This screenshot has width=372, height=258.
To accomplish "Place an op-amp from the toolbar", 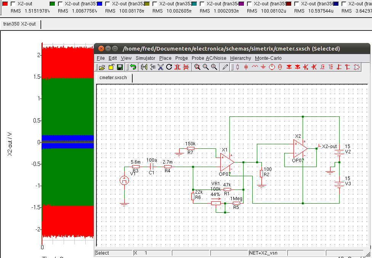I will [357, 67].
